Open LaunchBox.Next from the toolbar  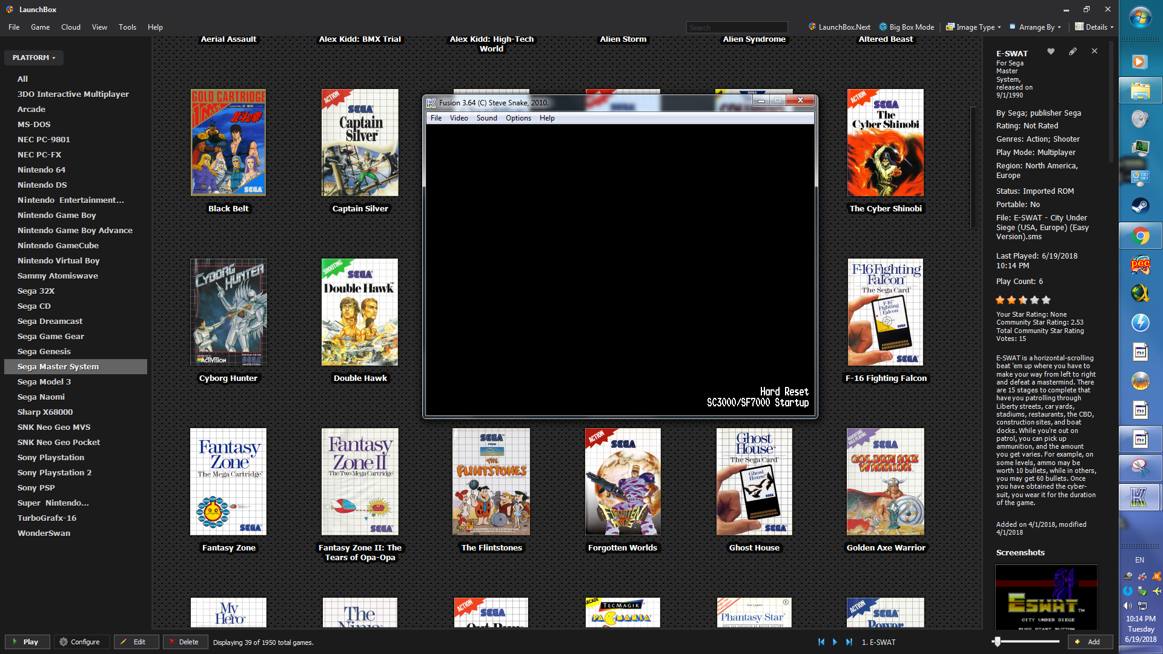840,27
